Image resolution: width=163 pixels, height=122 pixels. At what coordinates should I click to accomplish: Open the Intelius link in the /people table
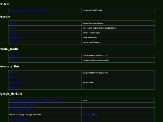click(x=12, y=42)
